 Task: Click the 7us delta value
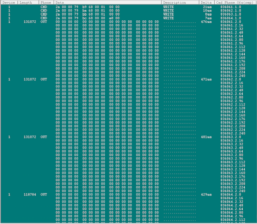[208, 18]
